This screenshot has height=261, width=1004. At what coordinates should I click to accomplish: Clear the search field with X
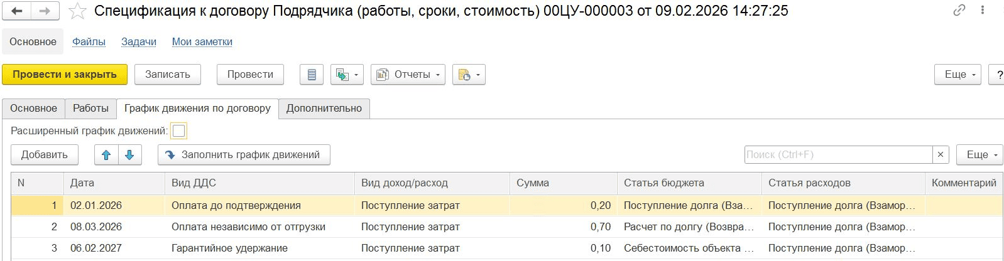(940, 155)
